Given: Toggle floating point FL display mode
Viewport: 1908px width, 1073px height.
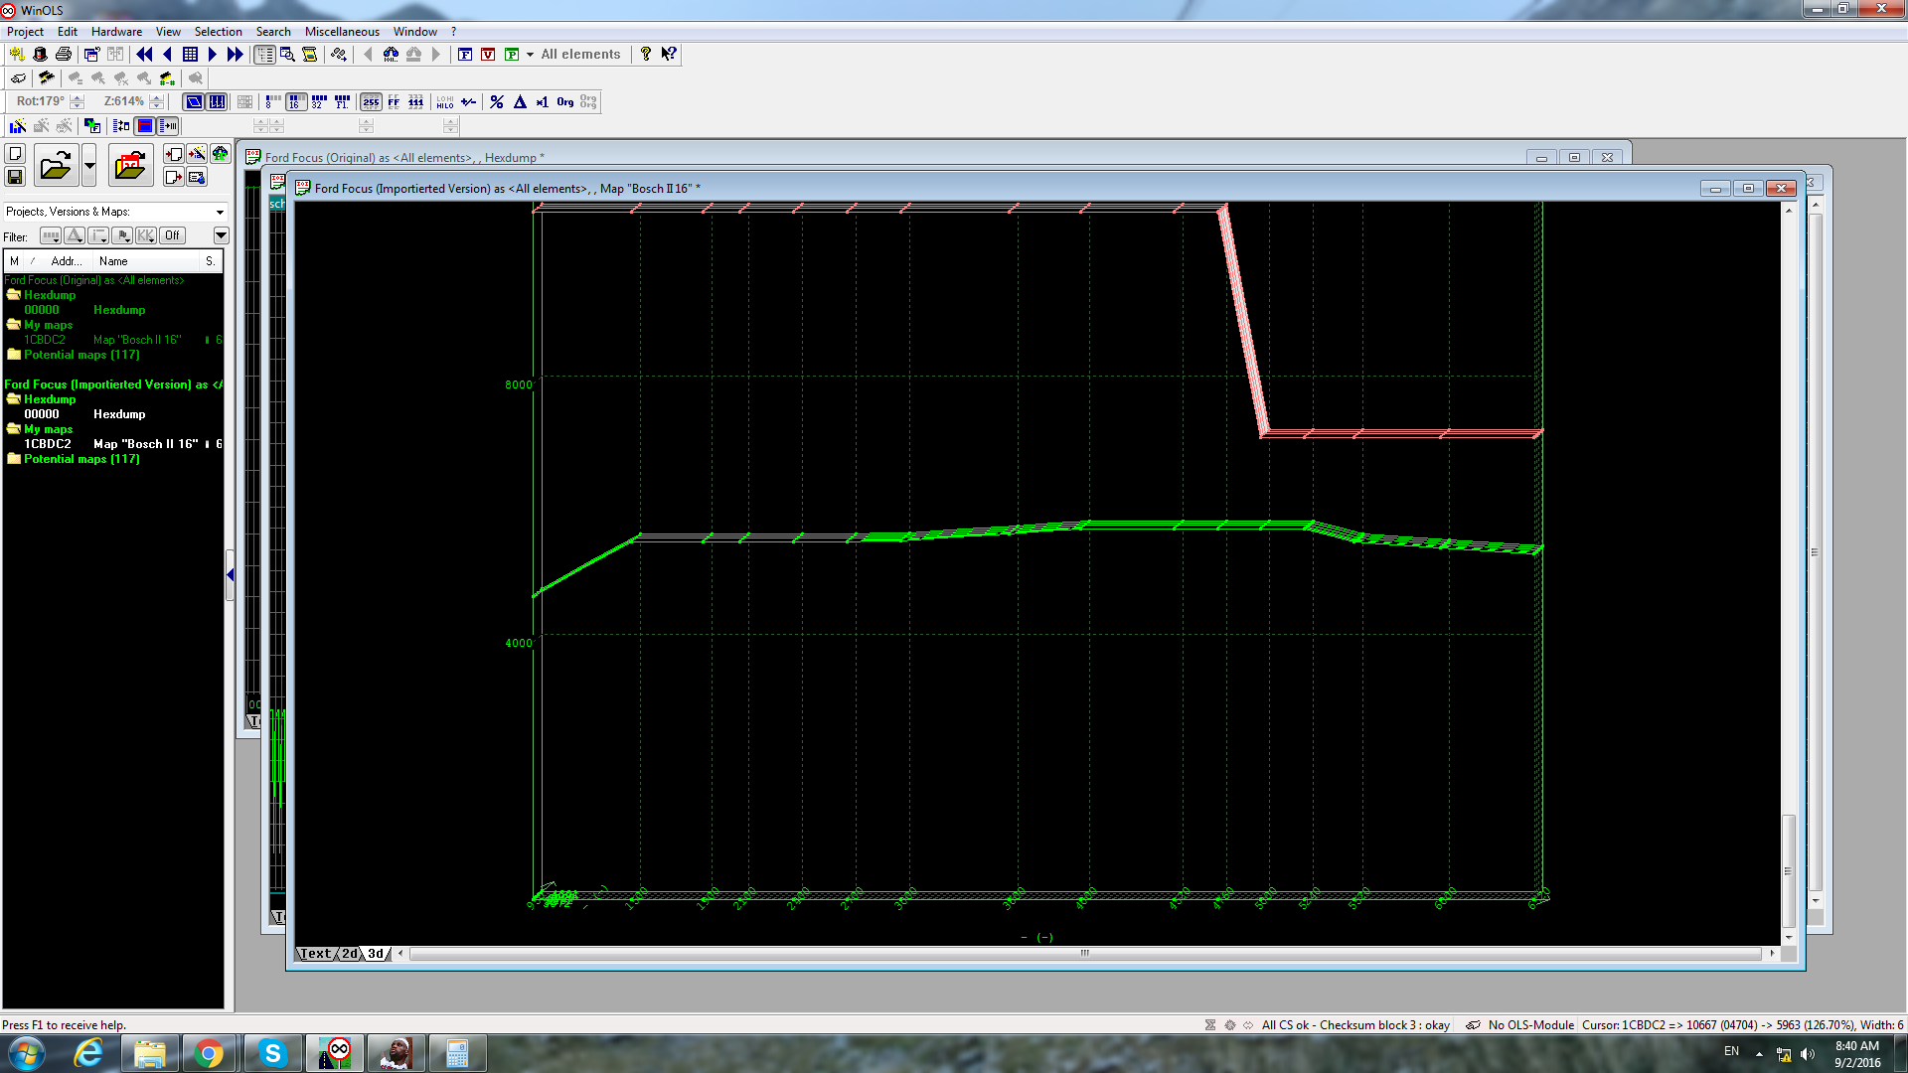Looking at the screenshot, I should 342,101.
